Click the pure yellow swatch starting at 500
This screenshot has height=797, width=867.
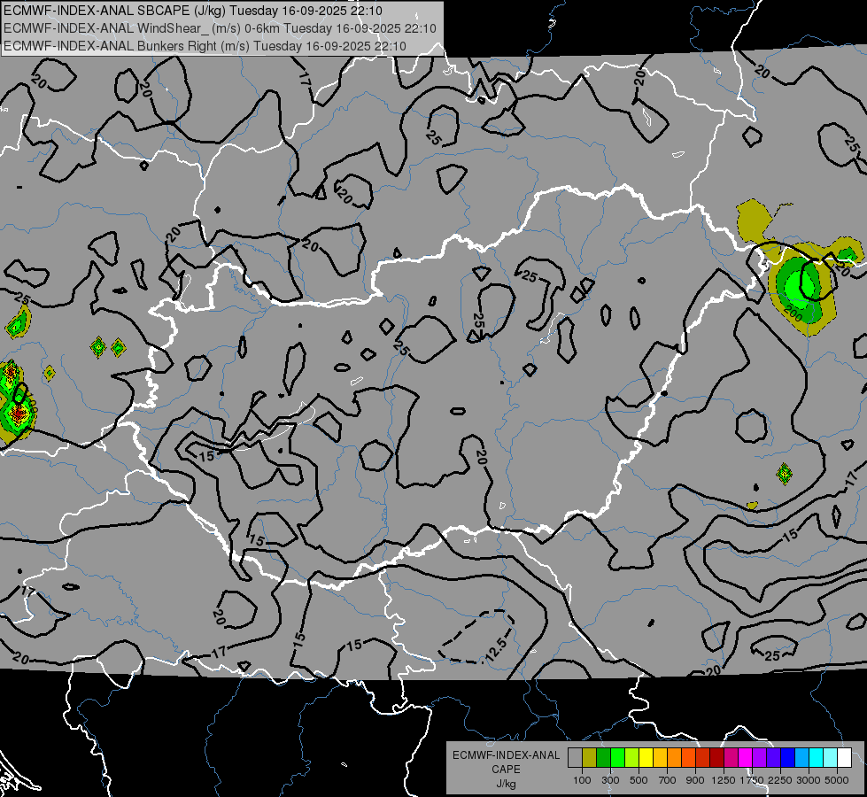coord(646,757)
